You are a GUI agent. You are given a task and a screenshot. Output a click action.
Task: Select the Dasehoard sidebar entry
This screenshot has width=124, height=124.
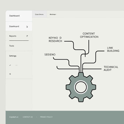point(19,26)
